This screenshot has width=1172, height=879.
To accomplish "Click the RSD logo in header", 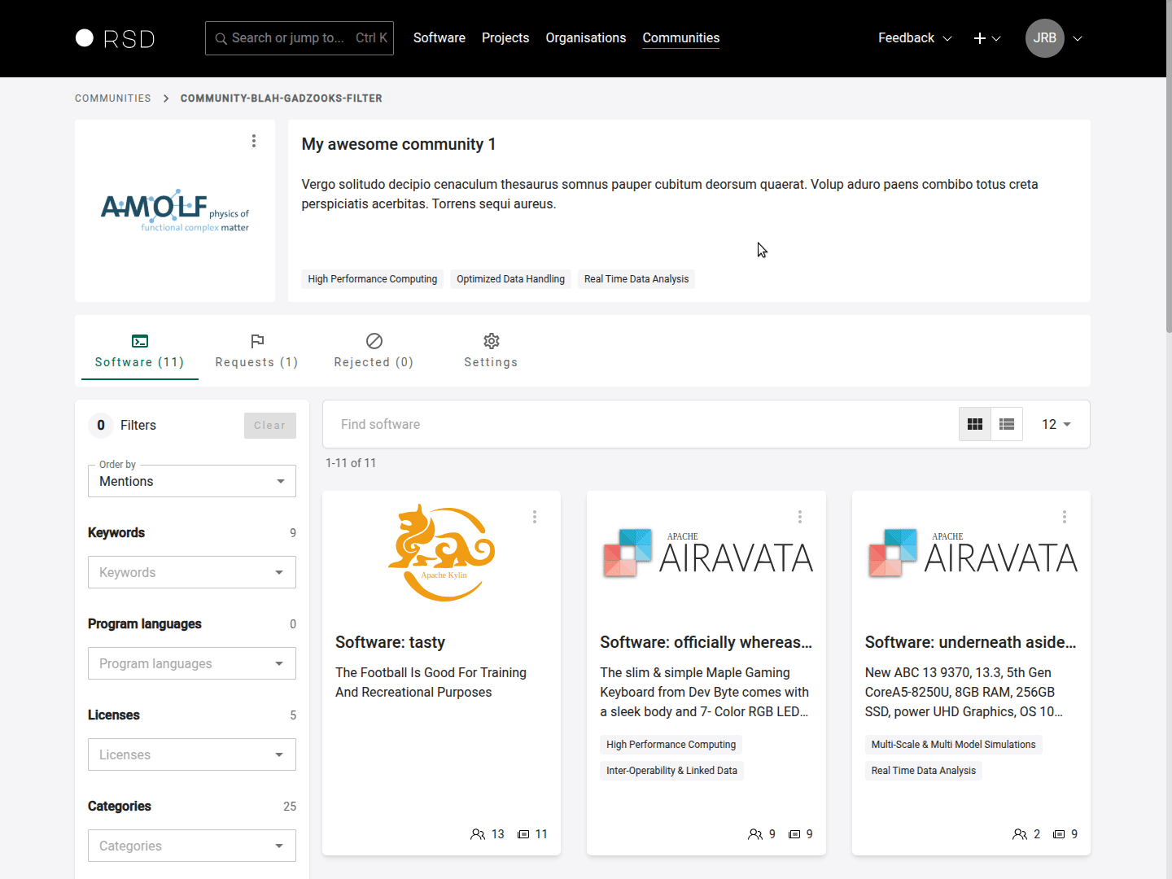I will (115, 38).
